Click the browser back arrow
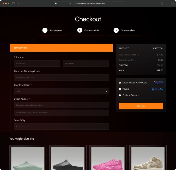Viewport: 176px width, 170px height. (x=19, y=3)
